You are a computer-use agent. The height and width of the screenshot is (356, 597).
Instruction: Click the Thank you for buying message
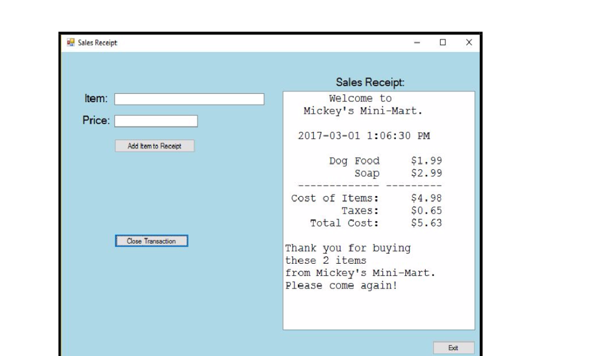pos(347,247)
